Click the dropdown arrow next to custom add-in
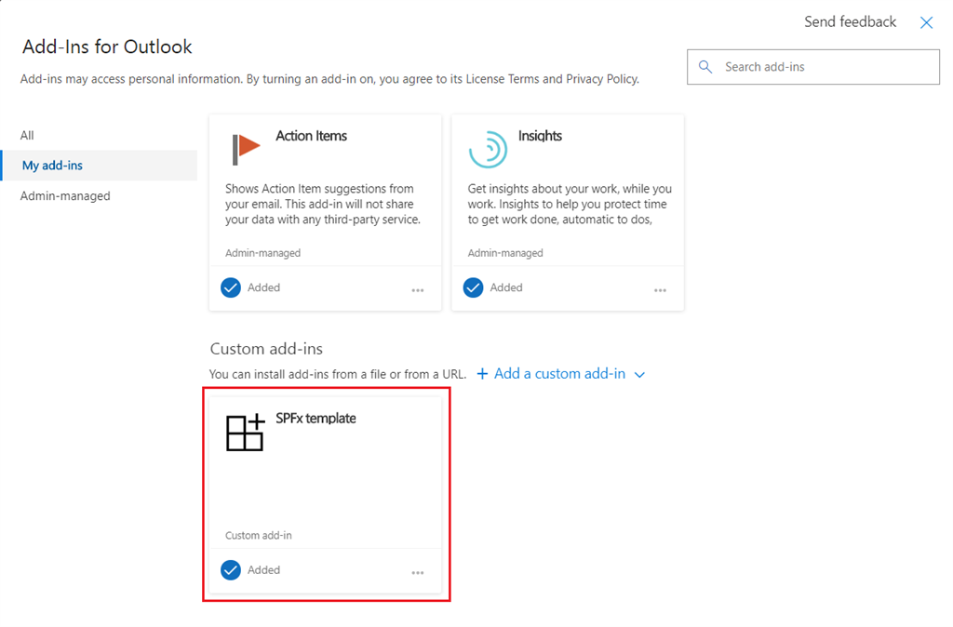 (x=639, y=374)
